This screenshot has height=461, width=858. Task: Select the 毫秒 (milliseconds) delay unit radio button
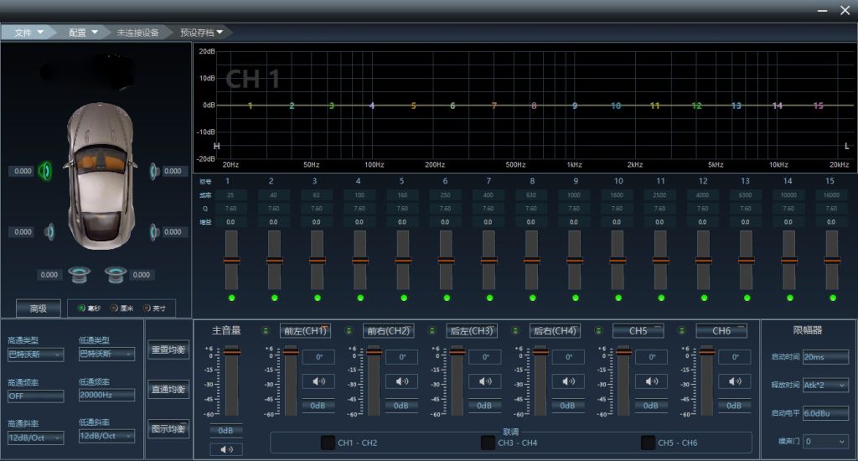pyautogui.click(x=81, y=308)
